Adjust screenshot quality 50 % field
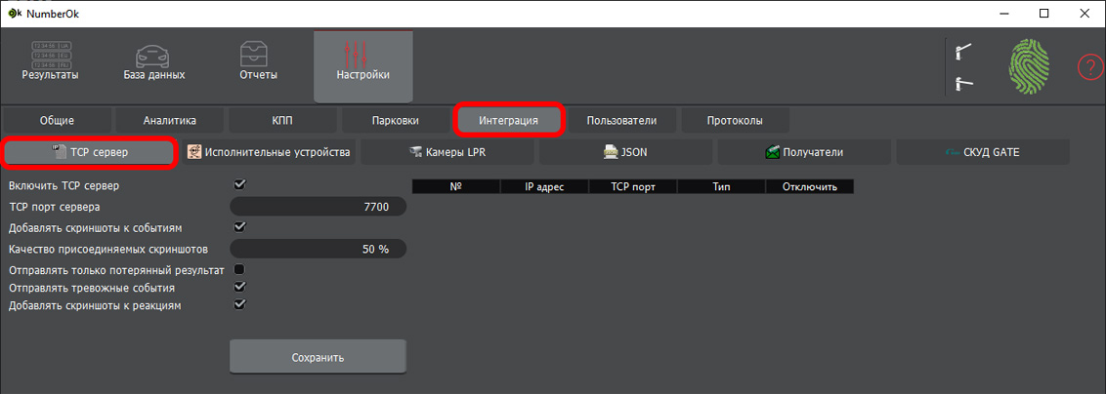The width and height of the screenshot is (1106, 394). pyautogui.click(x=318, y=249)
